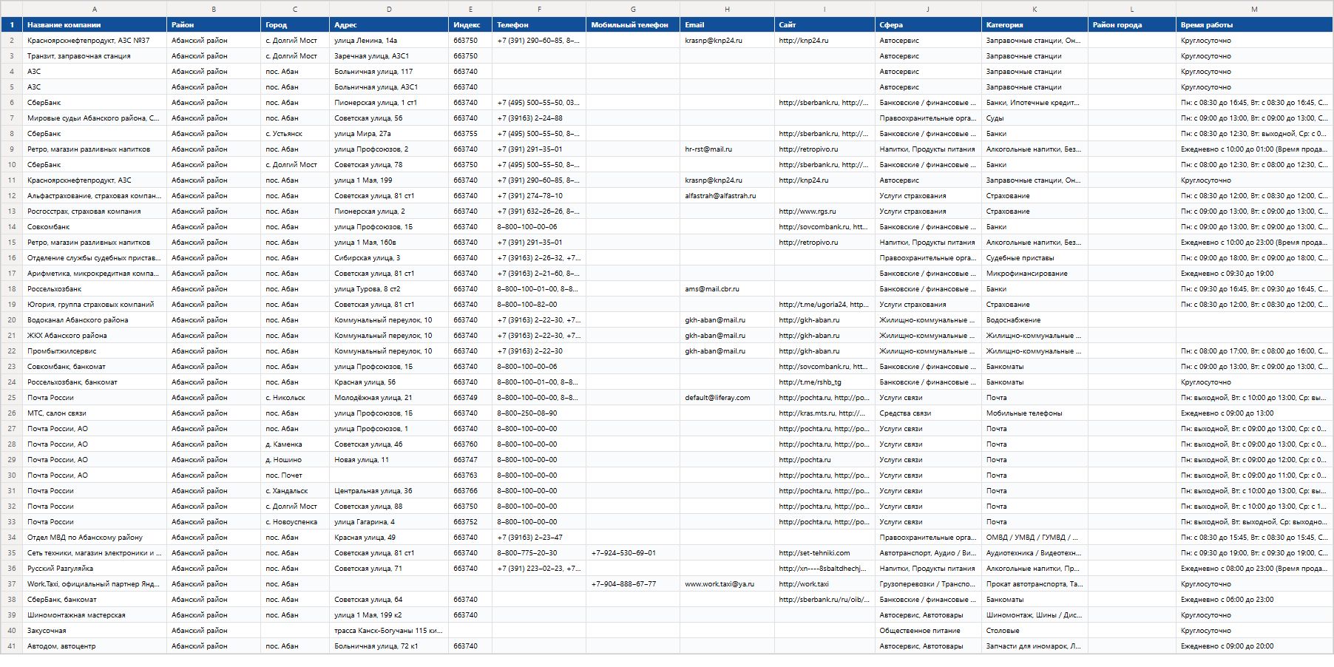Select the 'Водоканал Абанского района' company cell

[95, 320]
